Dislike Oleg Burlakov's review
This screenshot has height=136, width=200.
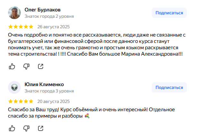[27, 66]
